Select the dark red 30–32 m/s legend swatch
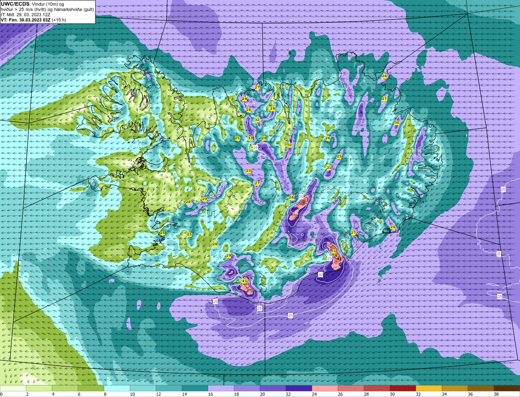 (x=403, y=388)
